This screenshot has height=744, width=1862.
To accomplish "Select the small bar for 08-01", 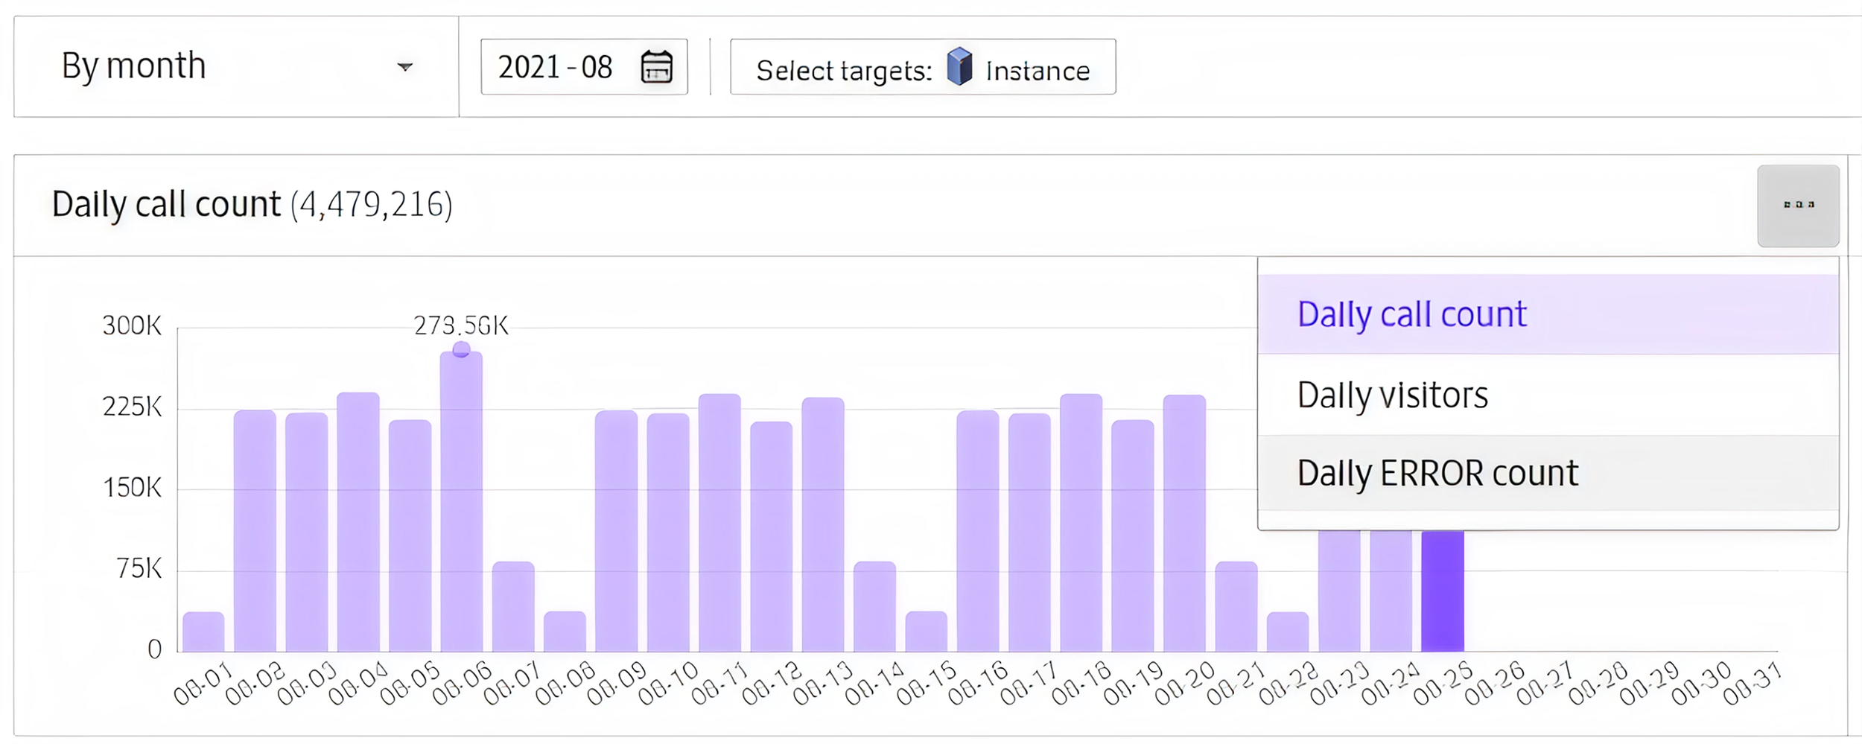I will coord(203,632).
